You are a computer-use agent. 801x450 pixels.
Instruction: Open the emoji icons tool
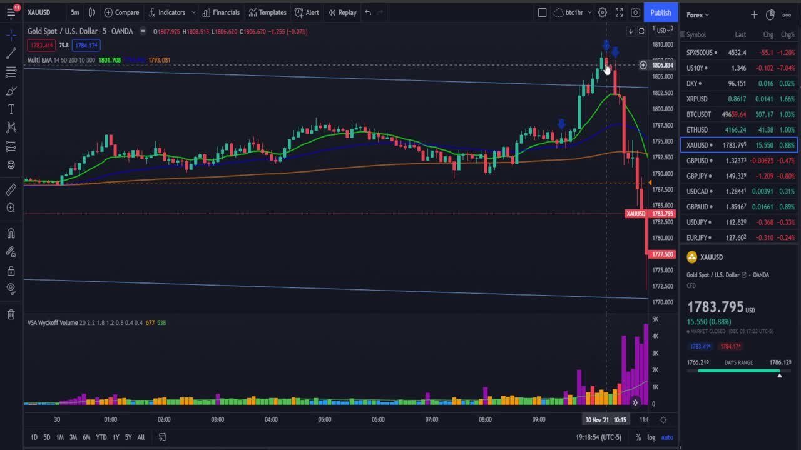[11, 165]
